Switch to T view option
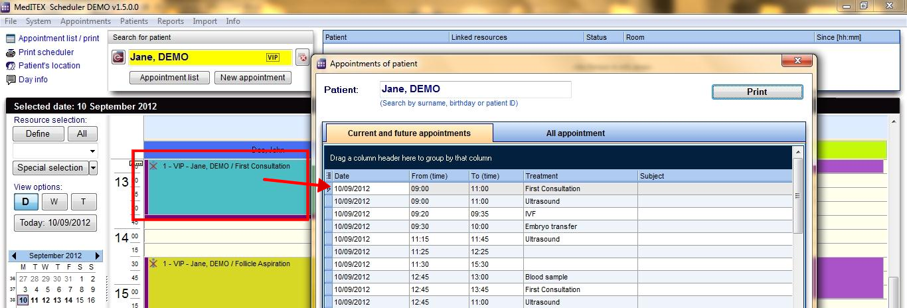907x308 pixels. (84, 202)
